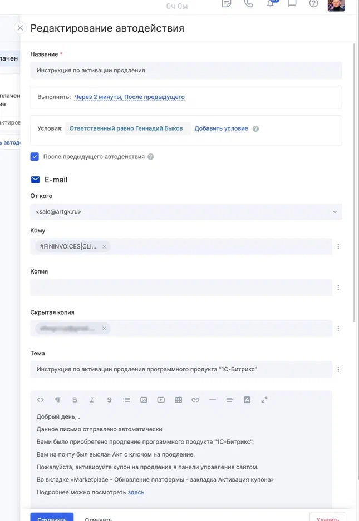Click 'Добрый день, .' line in body
The image size is (359, 521).
coord(58,416)
